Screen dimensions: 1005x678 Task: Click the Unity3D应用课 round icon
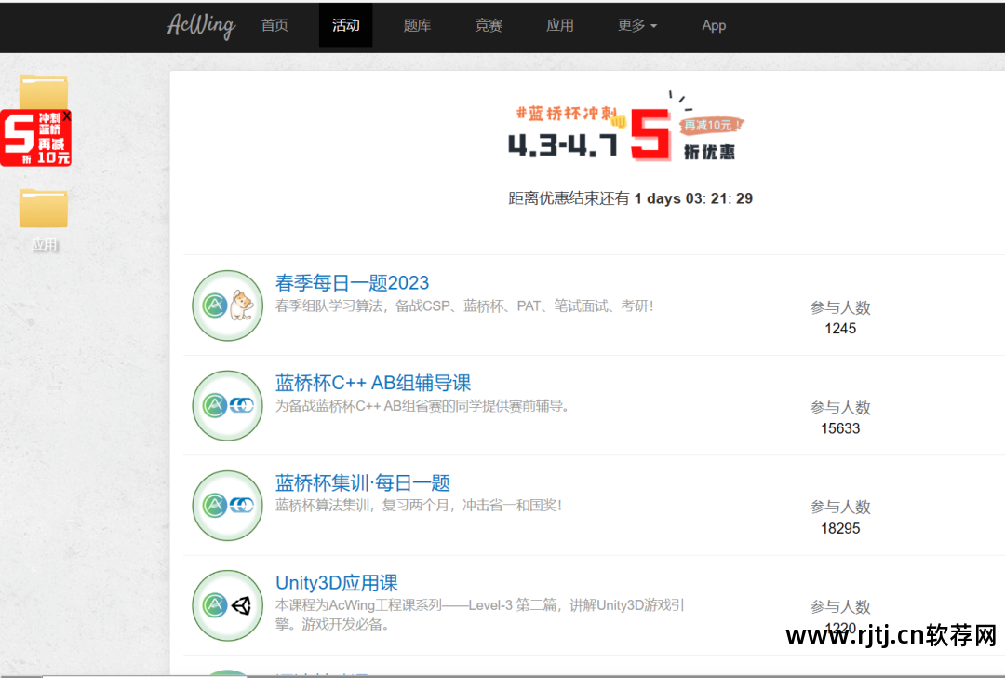click(x=228, y=605)
